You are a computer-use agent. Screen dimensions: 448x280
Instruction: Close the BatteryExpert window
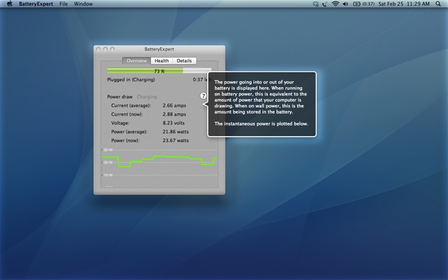pos(99,49)
